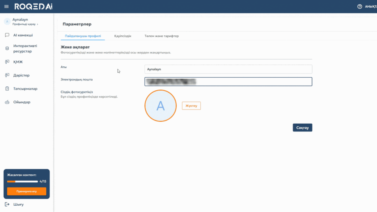377x212 pixels.
Task: Click the Интерактивті ресурстар database icon
Action: pyautogui.click(x=7, y=49)
